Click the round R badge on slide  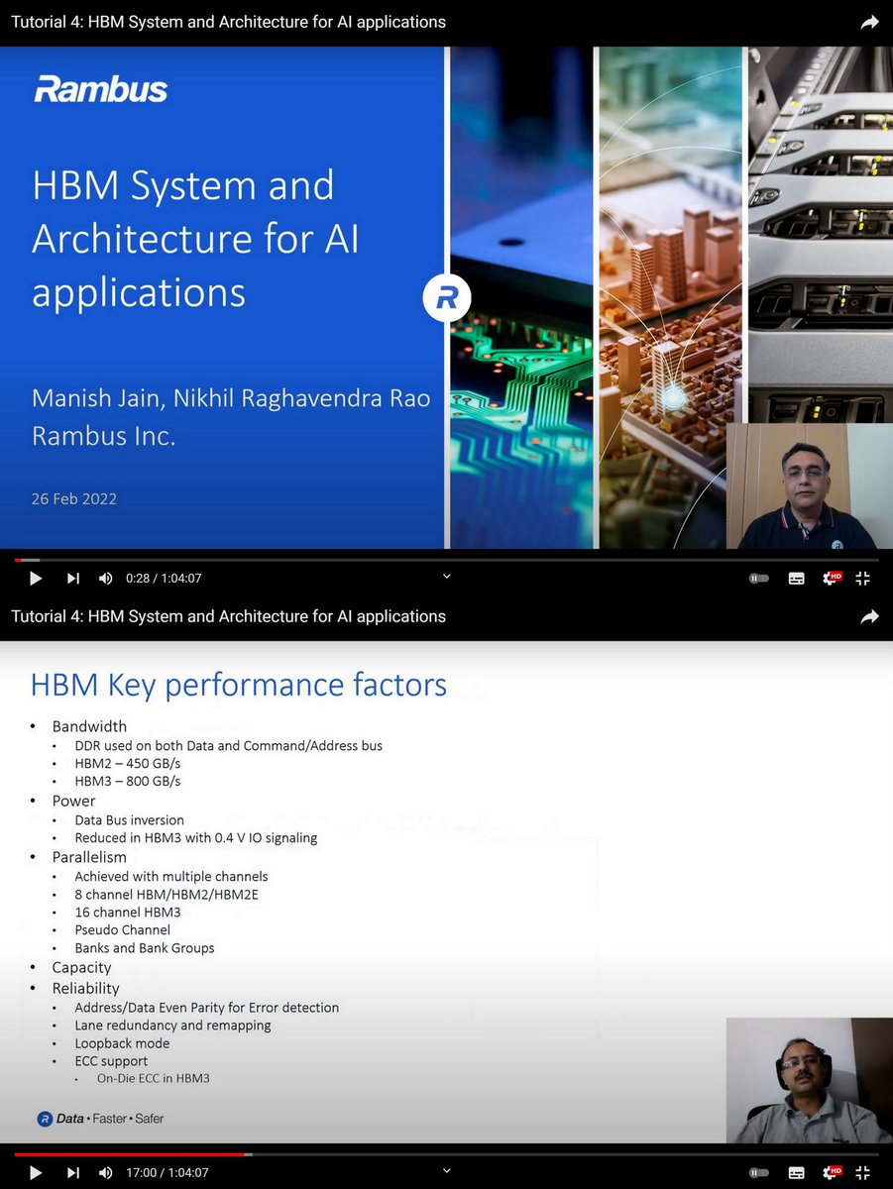447,298
